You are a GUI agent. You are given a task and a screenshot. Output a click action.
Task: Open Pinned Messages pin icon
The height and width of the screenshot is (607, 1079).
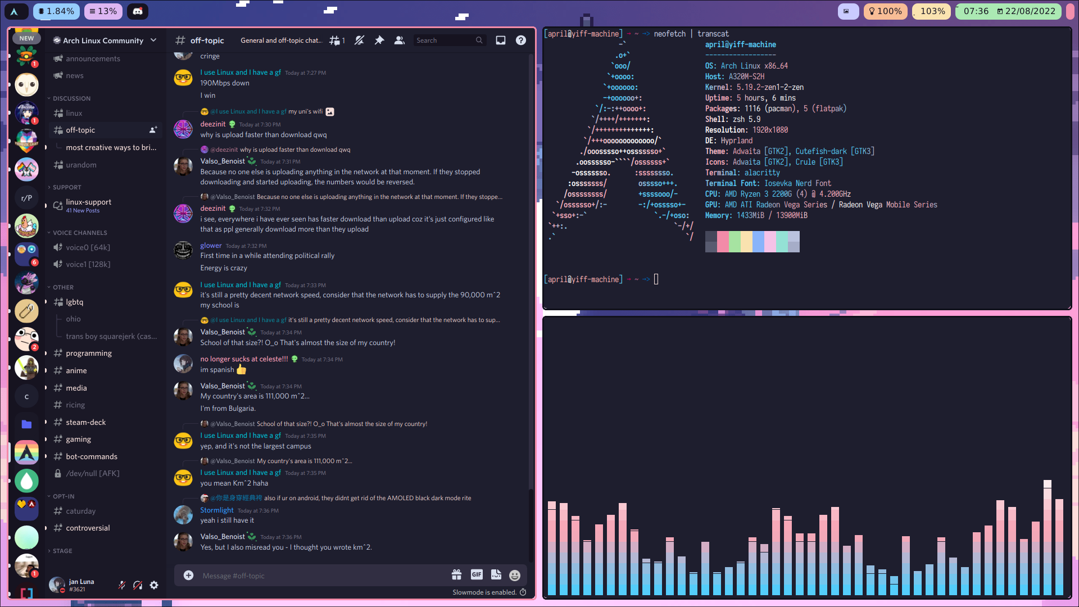click(379, 40)
